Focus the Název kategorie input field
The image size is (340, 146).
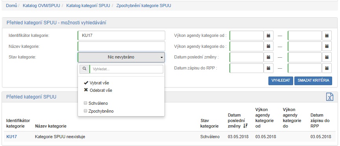click(x=121, y=46)
